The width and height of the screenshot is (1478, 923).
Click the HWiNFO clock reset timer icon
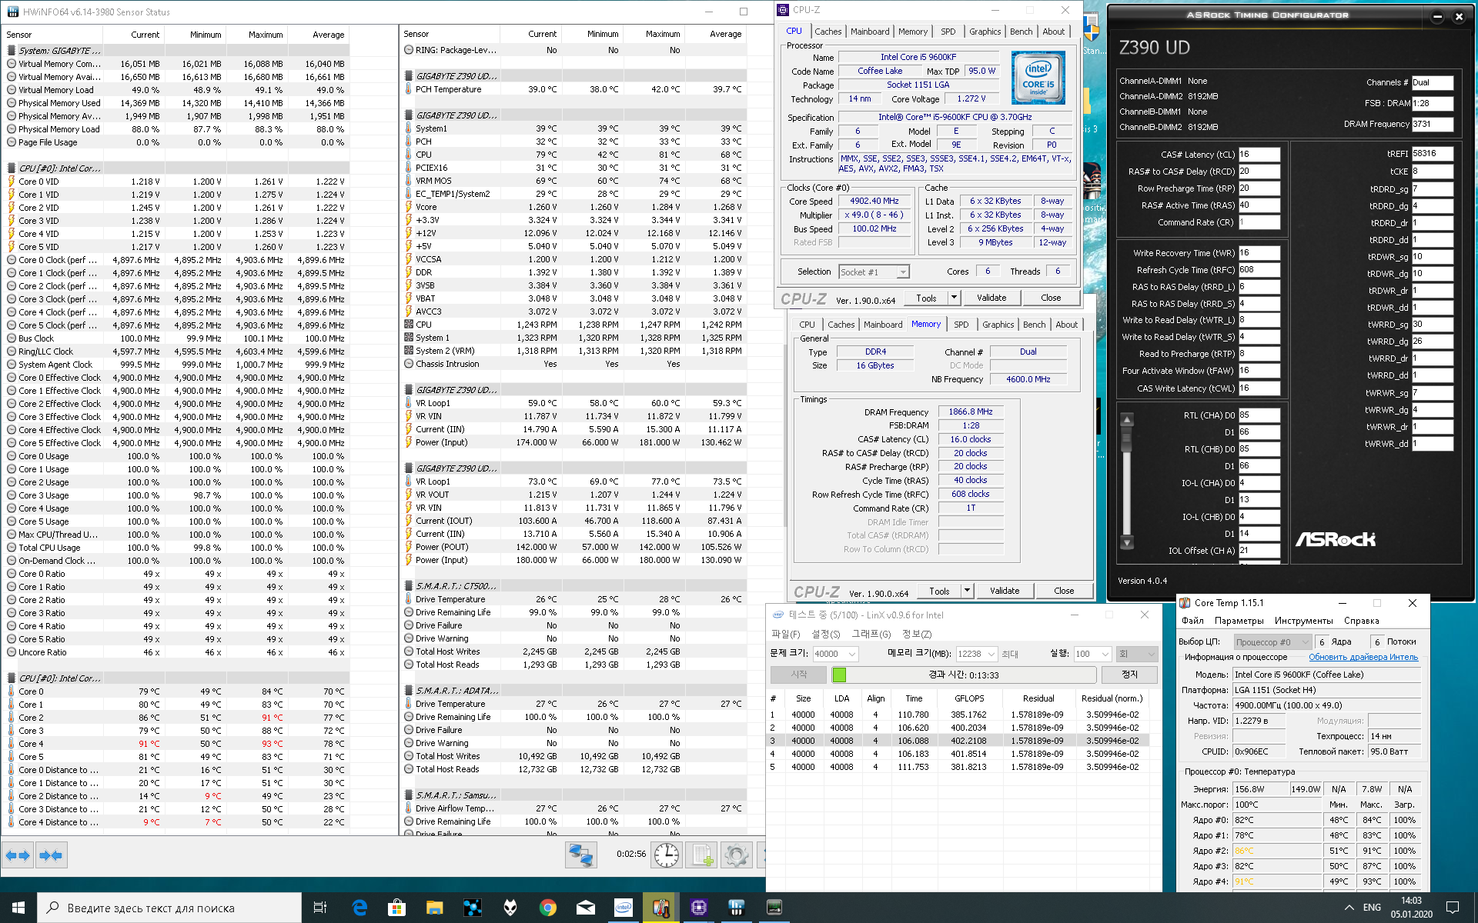click(x=666, y=855)
